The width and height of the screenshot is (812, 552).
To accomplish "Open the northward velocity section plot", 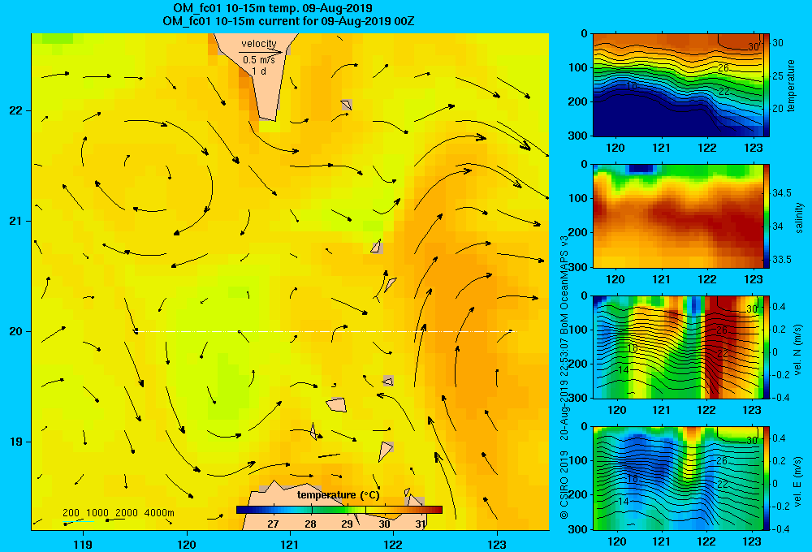I will (x=678, y=347).
